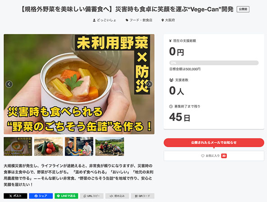Image resolution: width=267 pixels, height=202 pixels.
Task: Click the 公開前 status badge
Action: point(243,9)
